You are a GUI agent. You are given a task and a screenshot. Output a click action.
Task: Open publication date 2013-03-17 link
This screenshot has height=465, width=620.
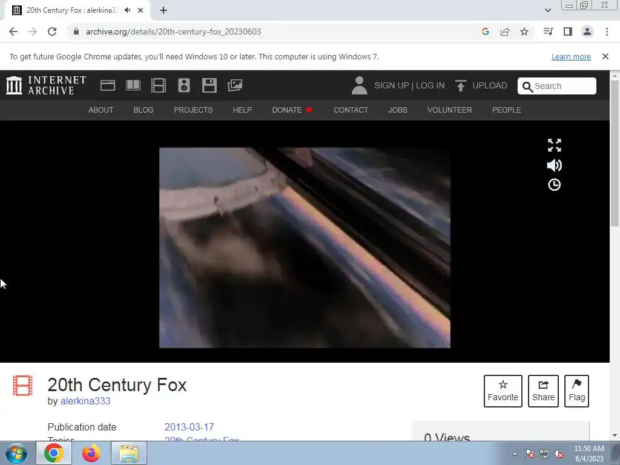189,427
